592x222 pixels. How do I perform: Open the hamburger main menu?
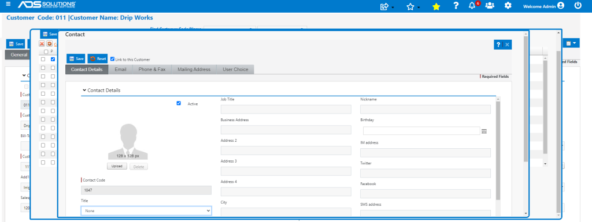pos(8,5)
